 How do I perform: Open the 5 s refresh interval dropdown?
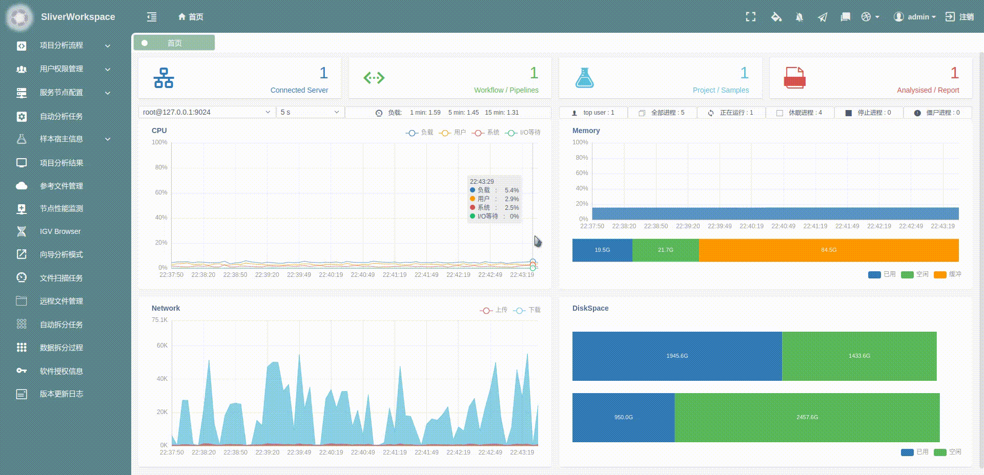(310, 112)
